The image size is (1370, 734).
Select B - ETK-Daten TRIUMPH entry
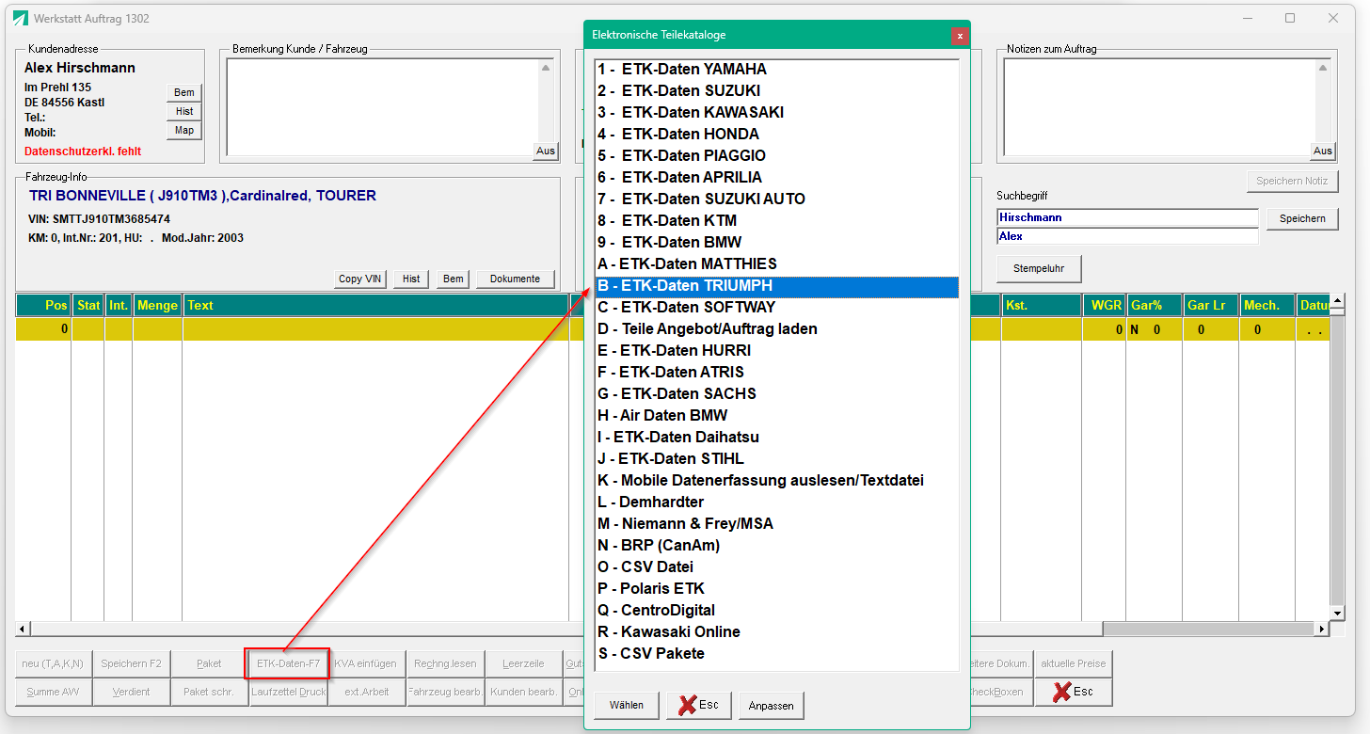776,286
